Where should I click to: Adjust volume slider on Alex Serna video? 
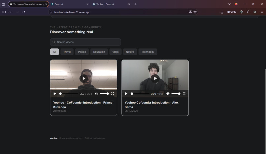point(176,94)
